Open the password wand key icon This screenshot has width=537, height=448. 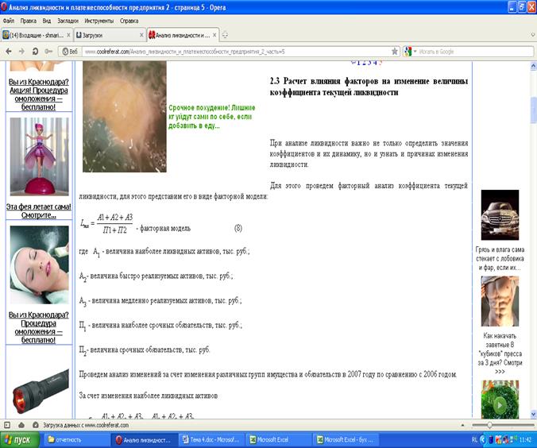pos(48,52)
